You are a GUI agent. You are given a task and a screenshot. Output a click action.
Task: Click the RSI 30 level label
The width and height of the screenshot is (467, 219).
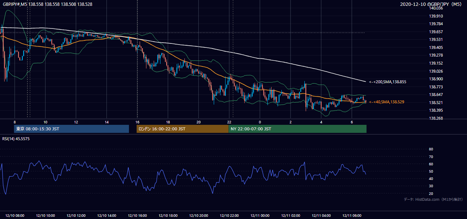pyautogui.click(x=431, y=186)
